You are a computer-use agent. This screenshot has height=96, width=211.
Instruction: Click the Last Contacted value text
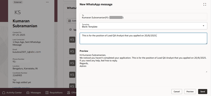(x=27, y=43)
